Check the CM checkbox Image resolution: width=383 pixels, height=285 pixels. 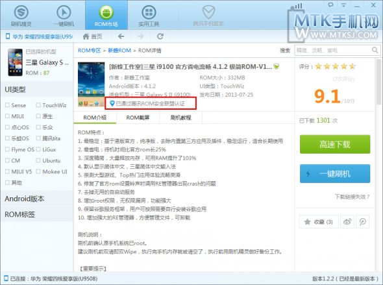point(7,160)
